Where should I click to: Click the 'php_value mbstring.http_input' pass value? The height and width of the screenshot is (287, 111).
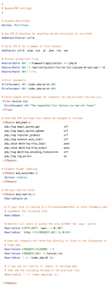click(x=66, y=144)
